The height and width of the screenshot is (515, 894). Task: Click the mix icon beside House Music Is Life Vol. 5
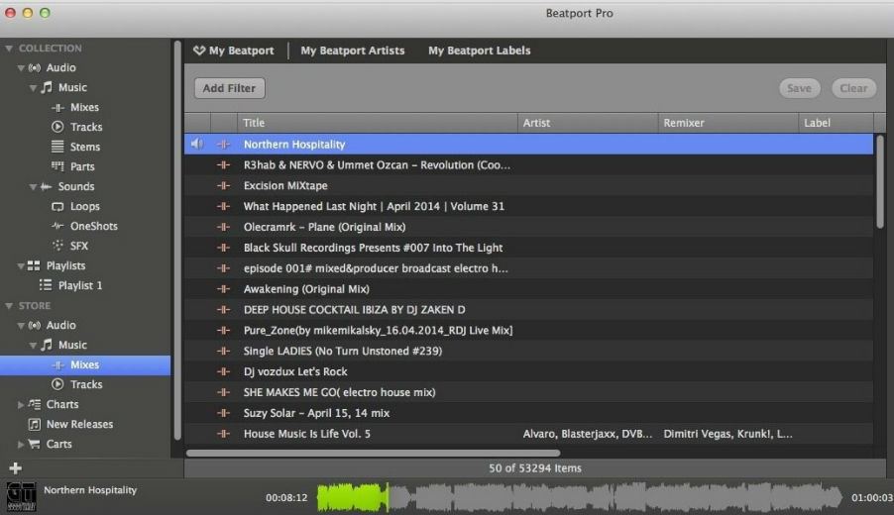click(224, 434)
